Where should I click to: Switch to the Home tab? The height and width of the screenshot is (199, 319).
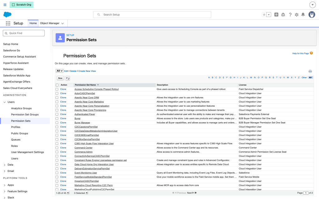[33, 23]
